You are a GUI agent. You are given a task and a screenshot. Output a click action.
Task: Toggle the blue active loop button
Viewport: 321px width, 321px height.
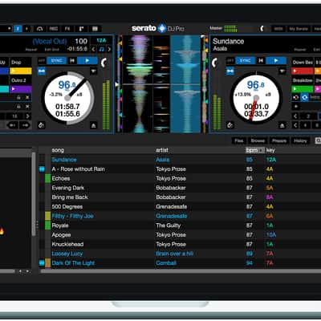click(x=305, y=97)
